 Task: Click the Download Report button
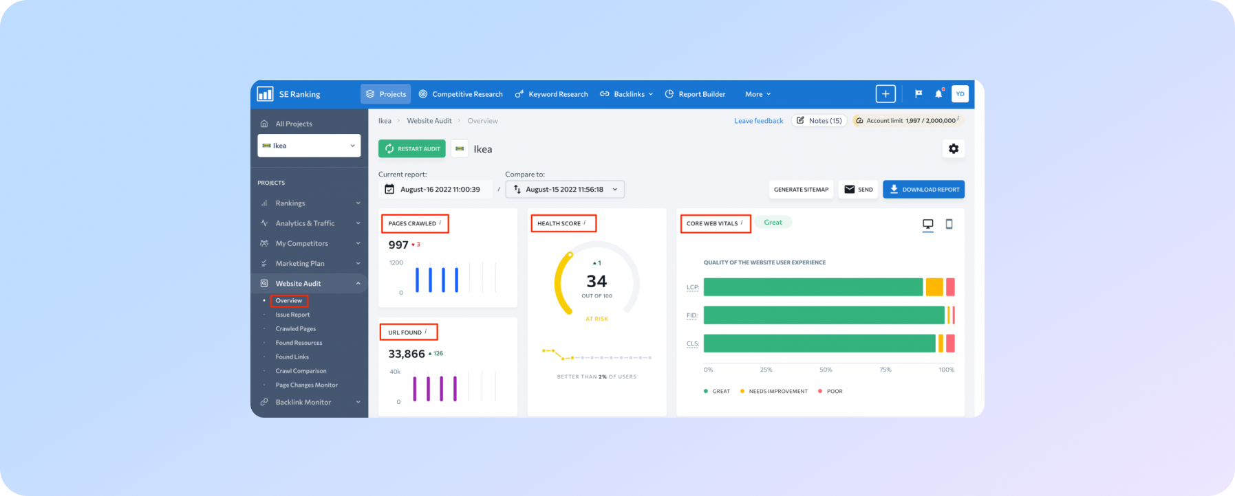pos(923,190)
